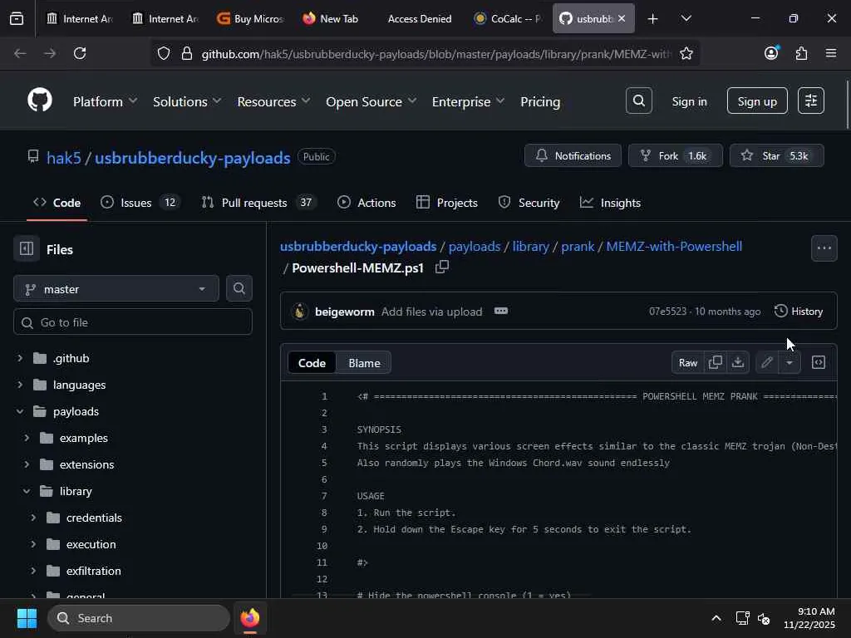Open the Issues tab
Image resolution: width=851 pixels, height=638 pixels.
140,203
